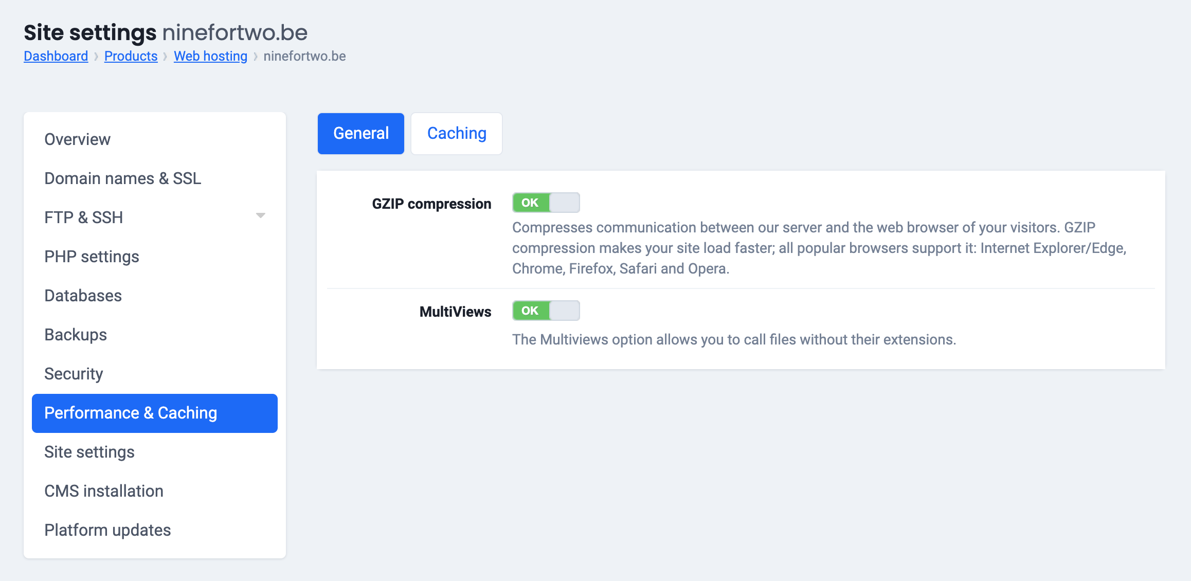Expand the FTP & SSH submenu arrow
Screen dimensions: 1191x581
[261, 216]
